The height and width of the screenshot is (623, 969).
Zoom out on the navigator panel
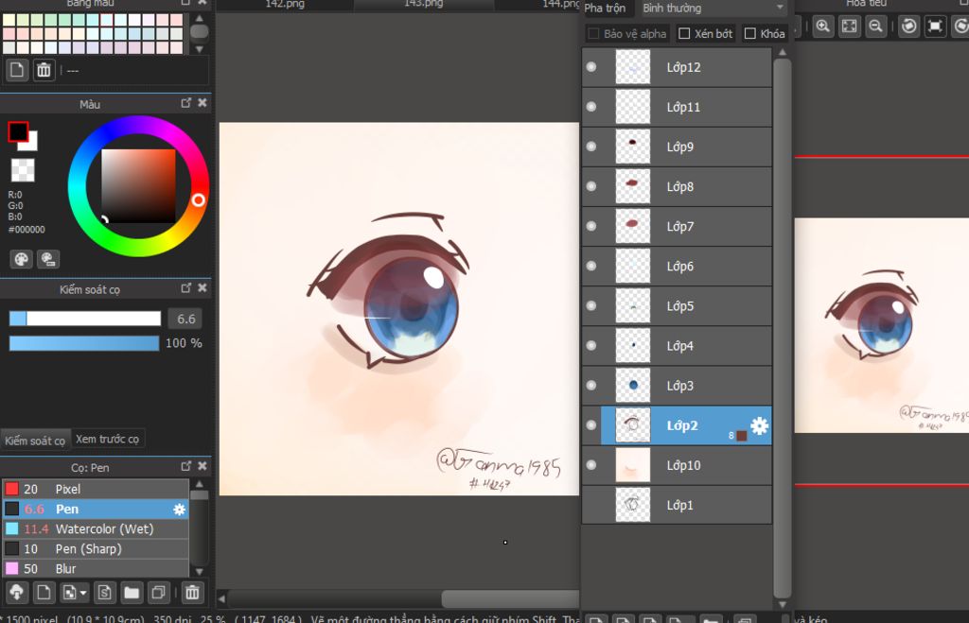876,26
